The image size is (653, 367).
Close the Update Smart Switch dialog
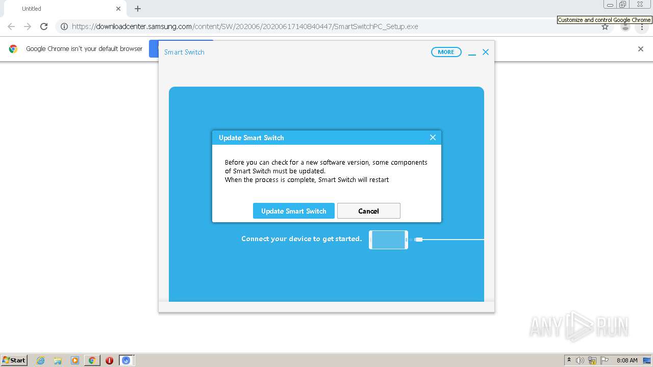click(x=433, y=138)
